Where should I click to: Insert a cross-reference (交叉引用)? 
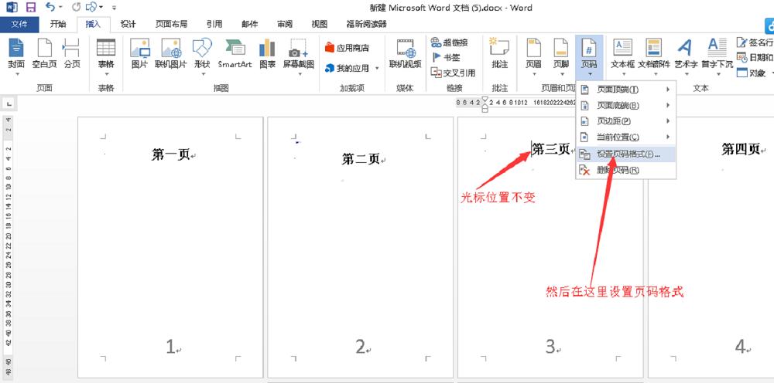coord(453,73)
